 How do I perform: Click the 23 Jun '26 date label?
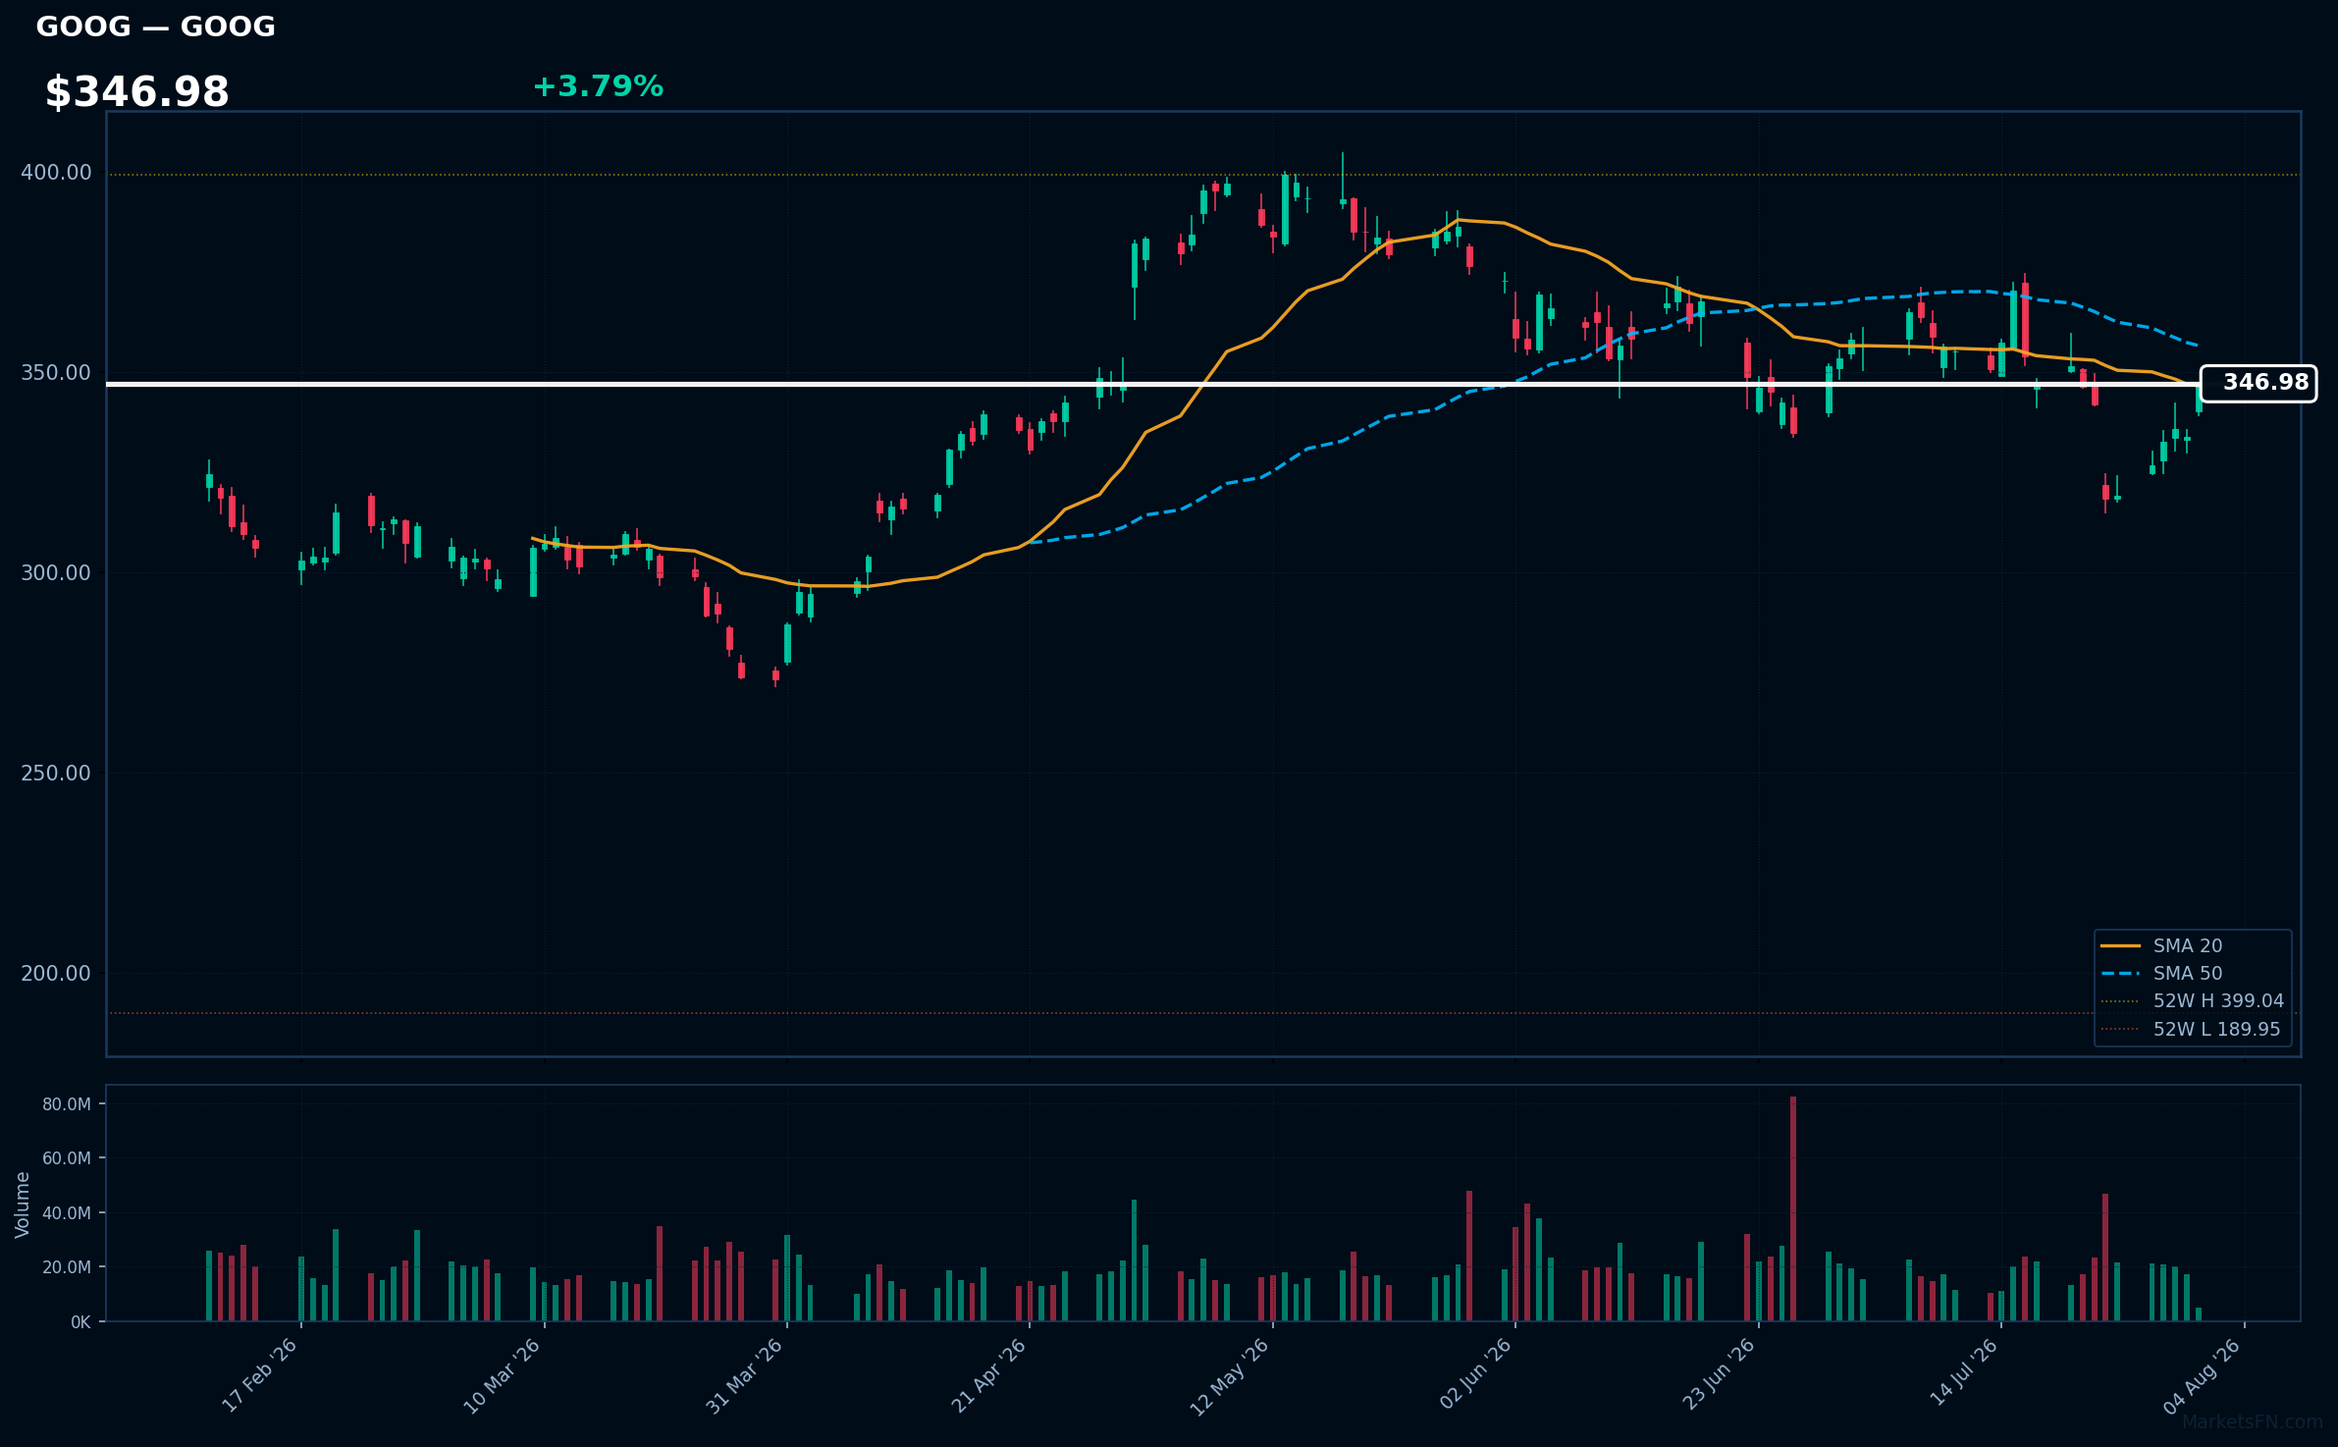1719,1374
